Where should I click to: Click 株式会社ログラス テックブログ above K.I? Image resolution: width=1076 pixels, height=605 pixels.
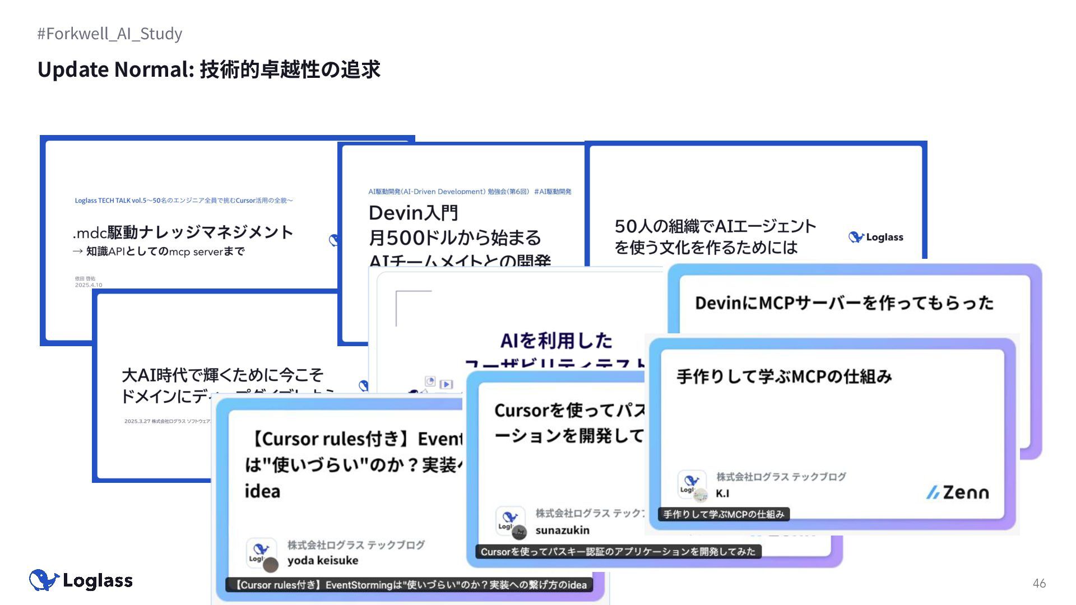click(781, 477)
